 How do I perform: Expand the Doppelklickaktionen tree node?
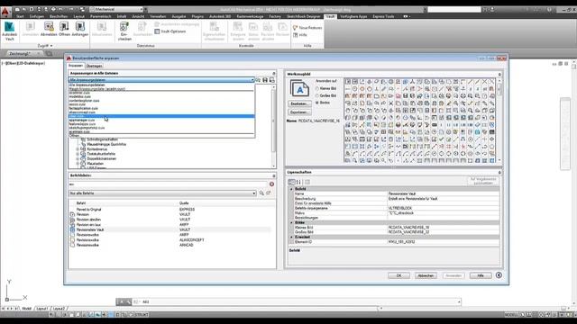point(78,158)
